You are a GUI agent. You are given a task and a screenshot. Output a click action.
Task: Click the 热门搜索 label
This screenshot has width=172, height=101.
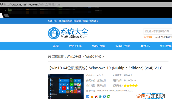coord(149,37)
